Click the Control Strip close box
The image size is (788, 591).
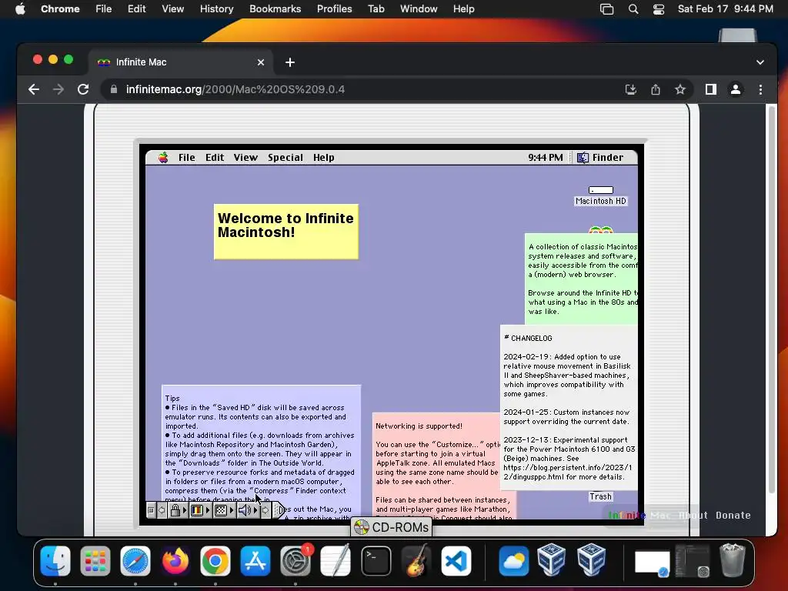tap(151, 511)
